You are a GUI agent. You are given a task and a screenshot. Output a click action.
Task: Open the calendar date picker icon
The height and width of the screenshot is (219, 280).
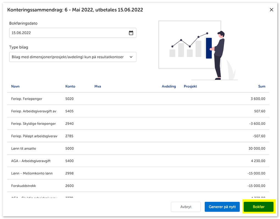pos(131,33)
